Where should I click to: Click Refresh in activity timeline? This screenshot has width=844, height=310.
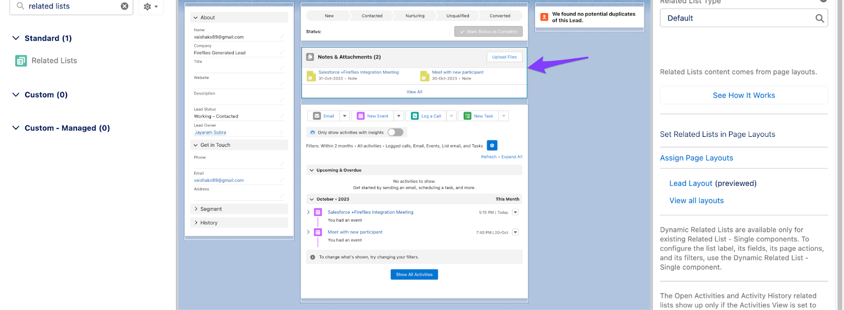[488, 157]
